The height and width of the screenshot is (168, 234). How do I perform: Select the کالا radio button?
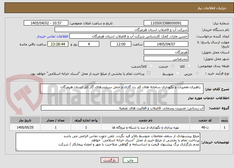tap(189, 66)
